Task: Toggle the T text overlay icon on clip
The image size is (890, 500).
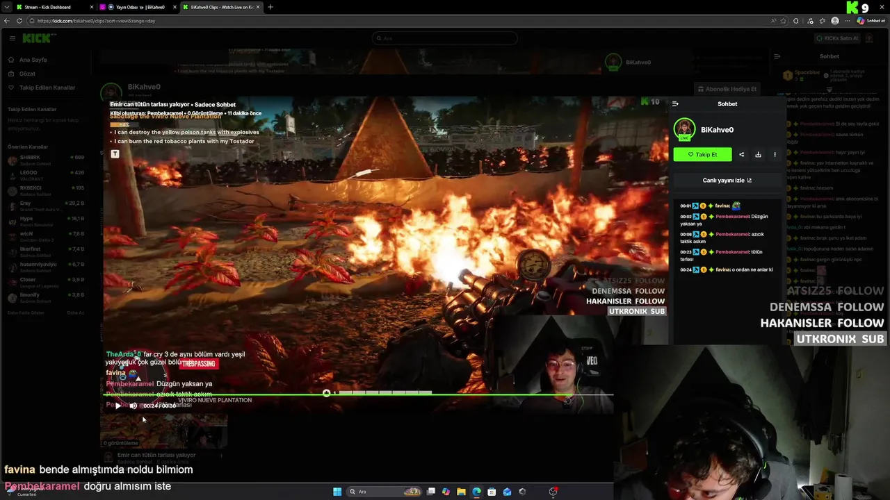Action: (115, 153)
